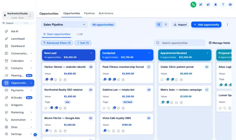Viewport: 236px width, 140px height.
Task: Open the Dashboard sidebar item
Action: pos(18,46)
